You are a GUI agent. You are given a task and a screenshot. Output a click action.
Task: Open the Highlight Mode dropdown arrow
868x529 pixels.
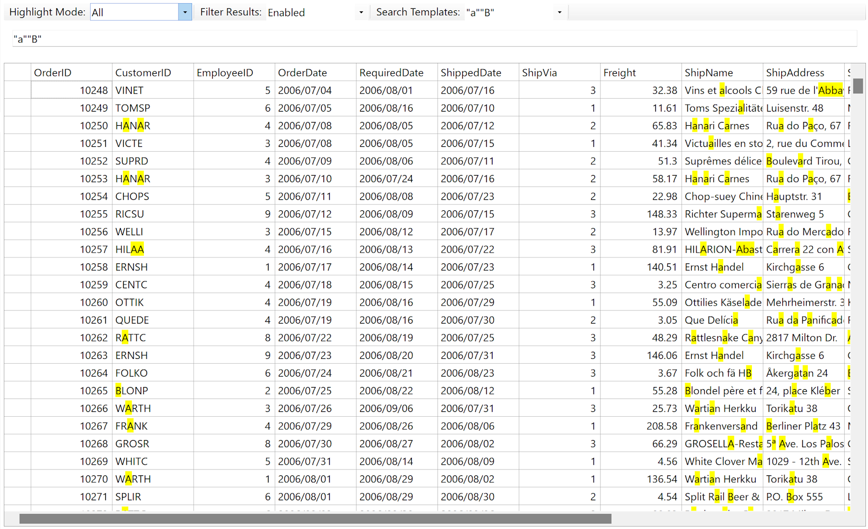[185, 12]
